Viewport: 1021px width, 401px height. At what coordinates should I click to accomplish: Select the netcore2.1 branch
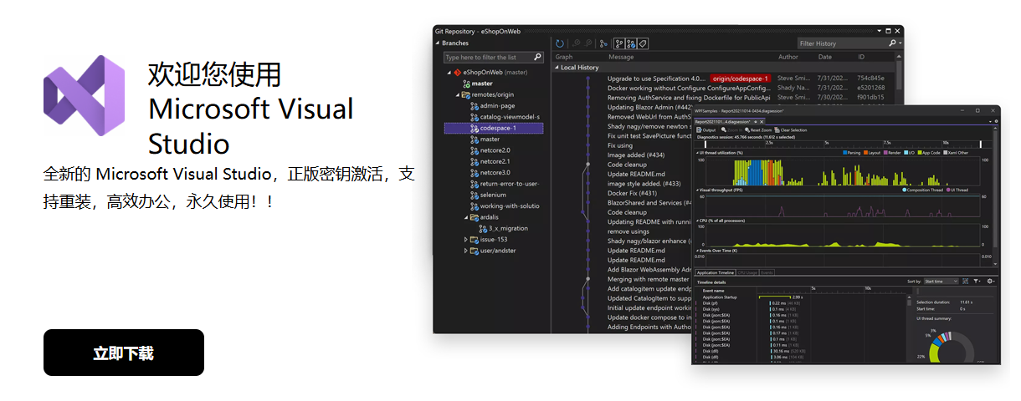[x=495, y=161]
